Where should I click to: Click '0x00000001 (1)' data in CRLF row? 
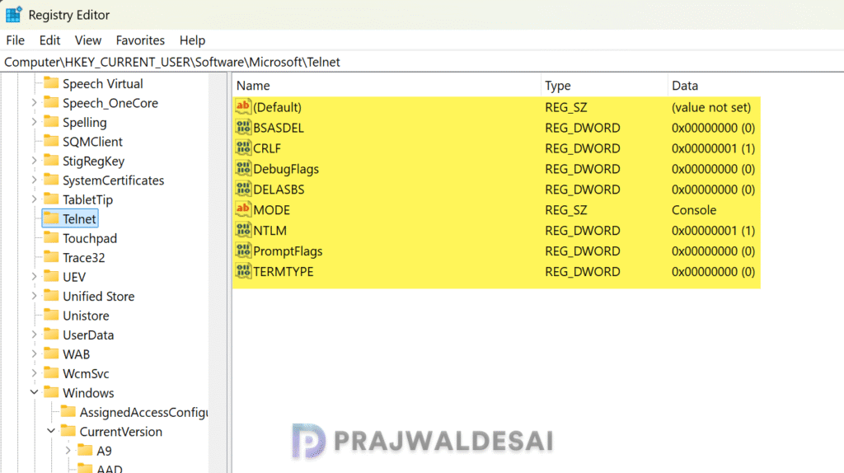[713, 148]
